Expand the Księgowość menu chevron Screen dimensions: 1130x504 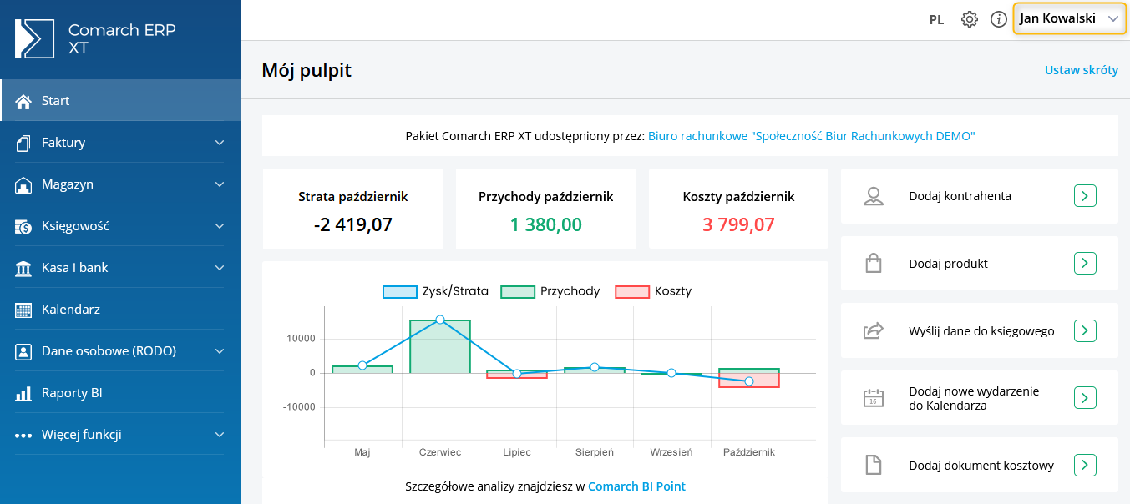(x=220, y=226)
